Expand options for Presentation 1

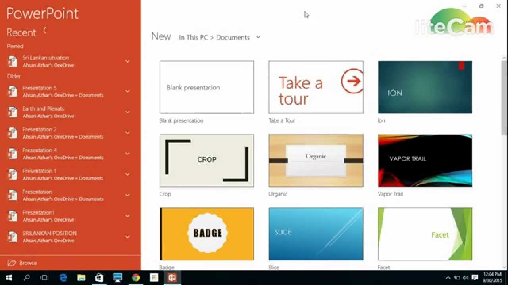coord(127,175)
